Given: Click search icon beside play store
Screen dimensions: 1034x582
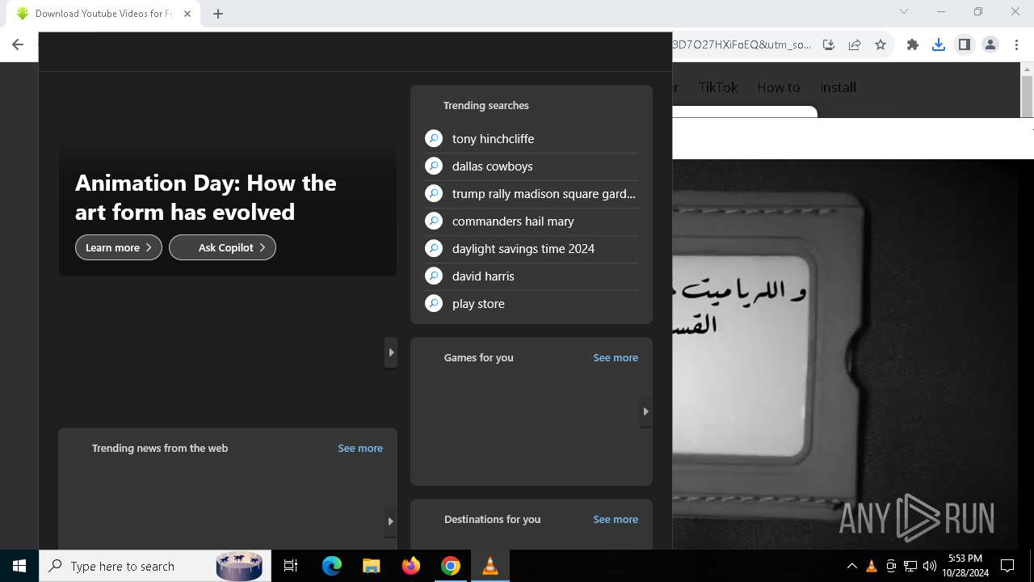Looking at the screenshot, I should 434,304.
